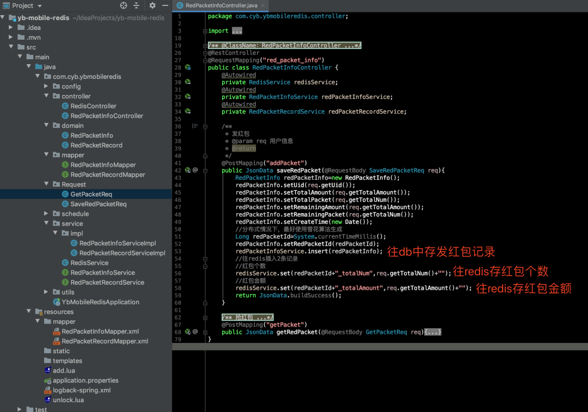Expand the schedule package

46,214
